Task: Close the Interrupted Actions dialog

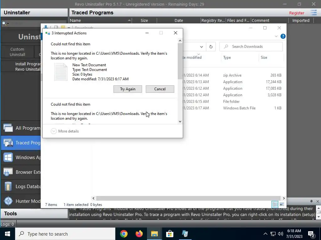Action: (x=176, y=33)
